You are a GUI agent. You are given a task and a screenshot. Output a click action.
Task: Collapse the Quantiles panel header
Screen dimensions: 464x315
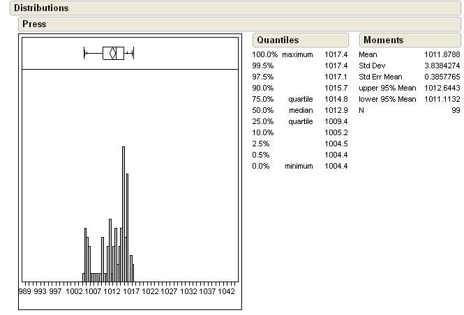(277, 40)
